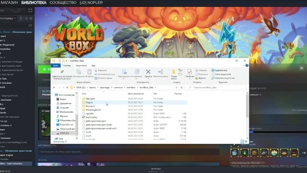Click the green Play button in Steam
Viewport: 307px width, 173px height.
pos(44,69)
